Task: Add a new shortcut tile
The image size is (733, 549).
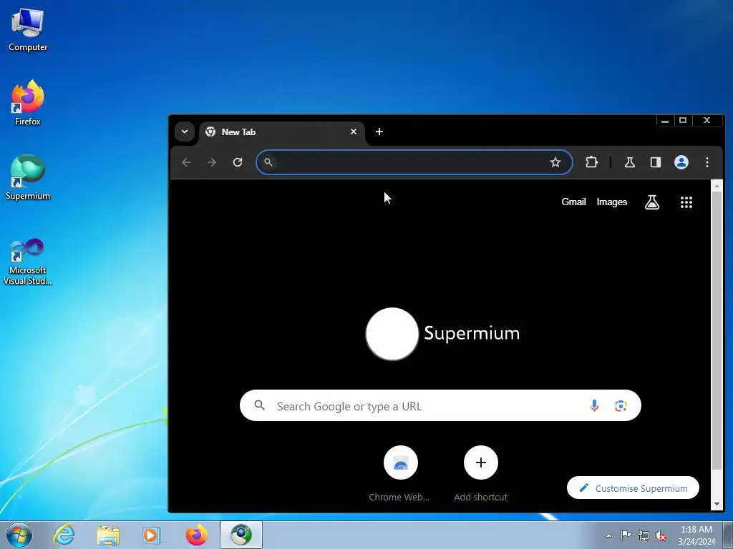Action: click(x=480, y=473)
